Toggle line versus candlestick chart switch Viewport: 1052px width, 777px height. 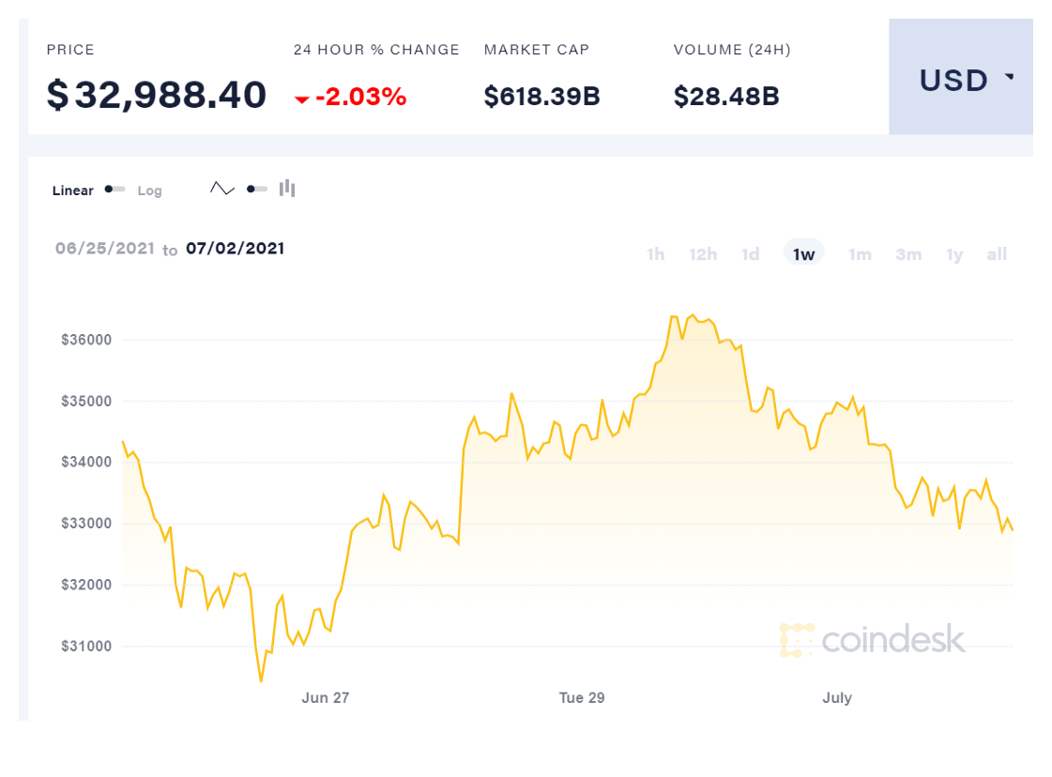coord(256,189)
